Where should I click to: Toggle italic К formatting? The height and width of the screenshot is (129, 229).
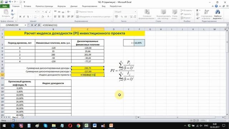click(24, 17)
